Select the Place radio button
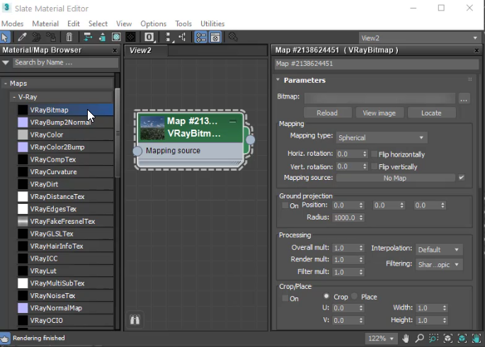This screenshot has height=347, width=485. click(x=355, y=296)
